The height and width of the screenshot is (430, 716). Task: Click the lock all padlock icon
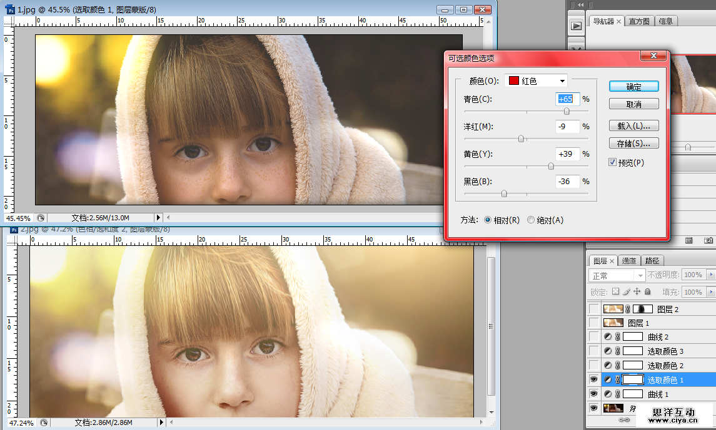[647, 291]
